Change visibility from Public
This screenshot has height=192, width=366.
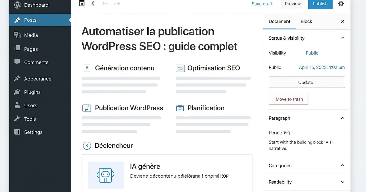312,53
